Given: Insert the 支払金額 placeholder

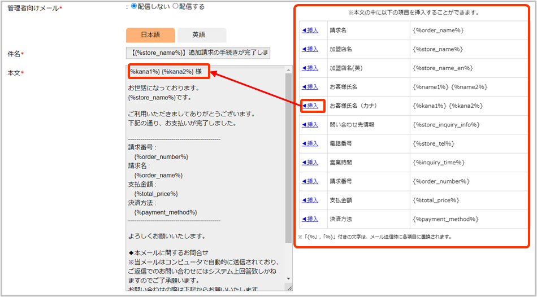Looking at the screenshot, I should coord(310,200).
